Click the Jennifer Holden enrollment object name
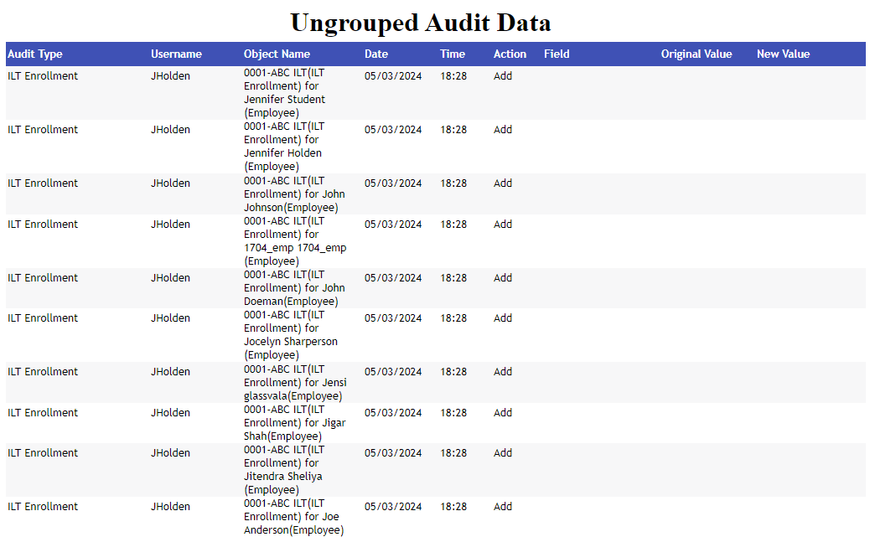This screenshot has height=542, width=870. tap(283, 147)
